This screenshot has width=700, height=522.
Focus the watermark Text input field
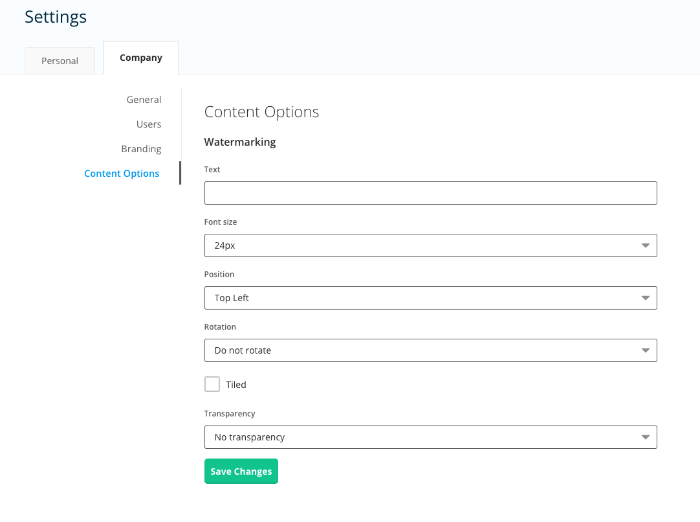point(431,193)
